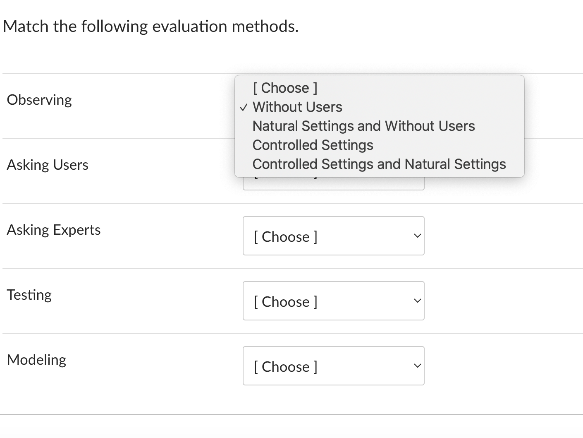Image resolution: width=583 pixels, height=438 pixels.
Task: Open the Modeling answer dropdown
Action: click(x=333, y=366)
